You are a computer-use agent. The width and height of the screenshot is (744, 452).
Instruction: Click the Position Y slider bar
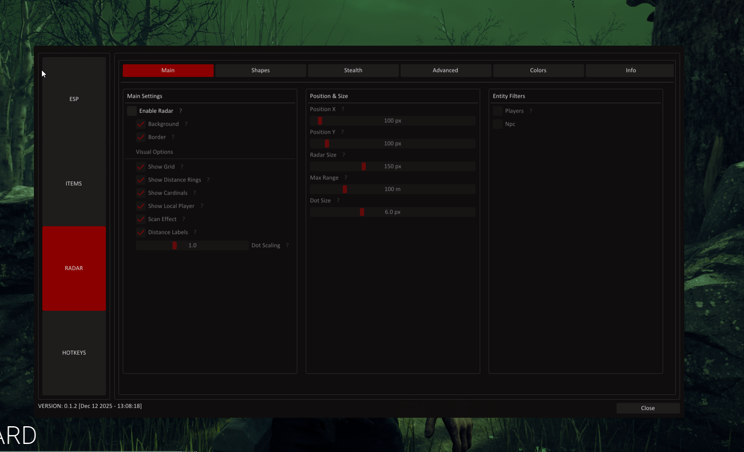393,143
